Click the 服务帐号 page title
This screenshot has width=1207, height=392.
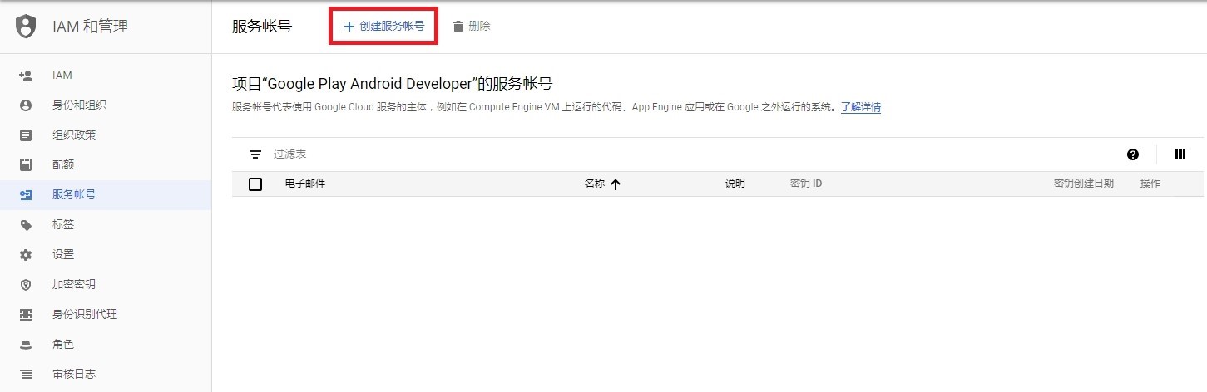pos(262,27)
